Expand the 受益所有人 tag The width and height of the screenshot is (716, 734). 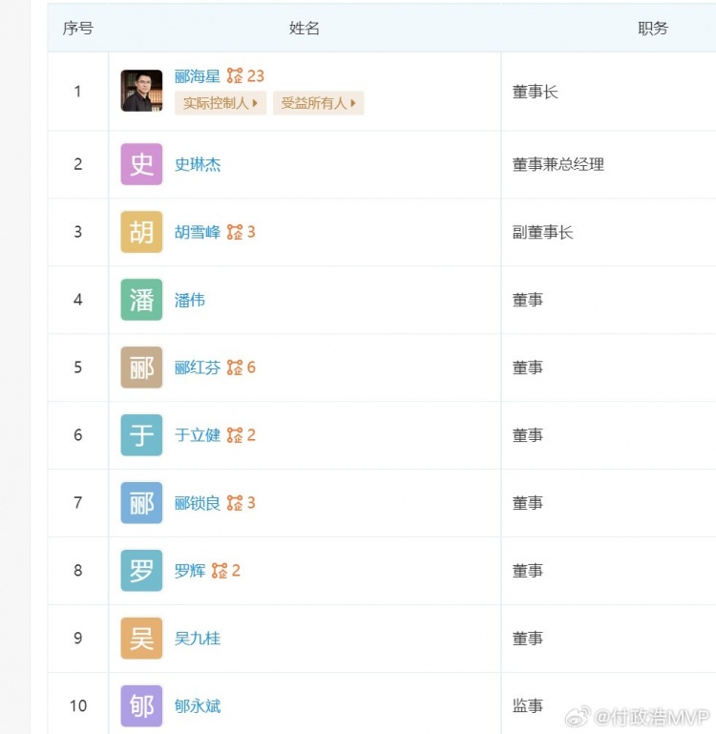319,103
